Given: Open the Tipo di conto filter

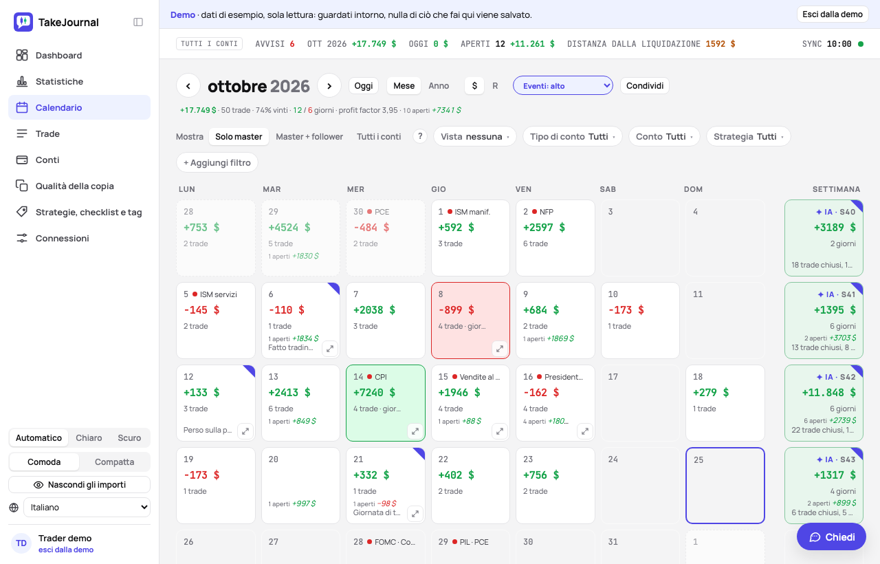Looking at the screenshot, I should pyautogui.click(x=573, y=136).
